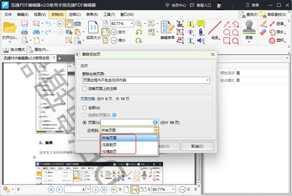The width and height of the screenshot is (292, 196).
Task: Open the 表单(R) menu
Action: [x=92, y=14]
